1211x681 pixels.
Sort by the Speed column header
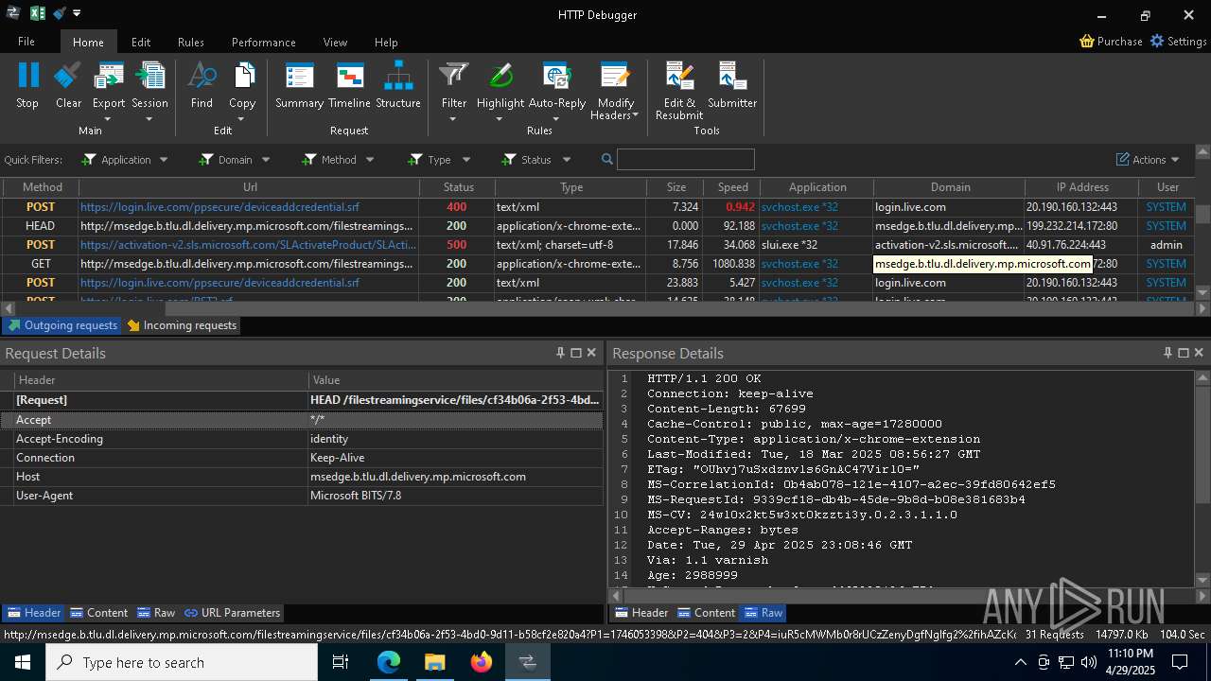[732, 187]
